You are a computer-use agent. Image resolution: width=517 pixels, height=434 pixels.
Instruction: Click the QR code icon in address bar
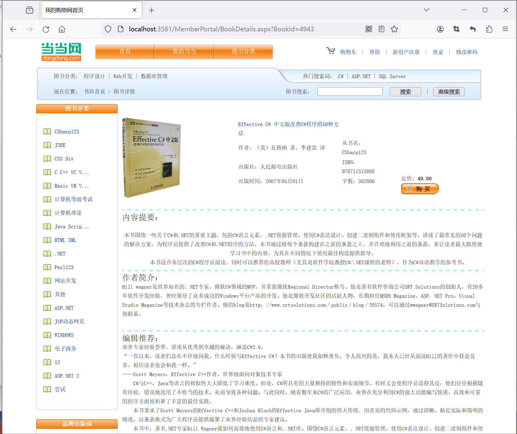coord(369,29)
